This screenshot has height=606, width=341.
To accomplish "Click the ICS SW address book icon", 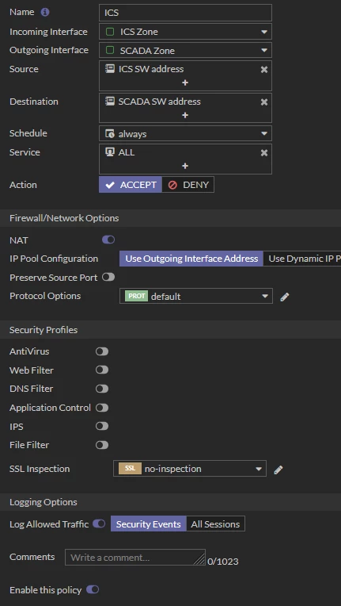I will [x=110, y=69].
